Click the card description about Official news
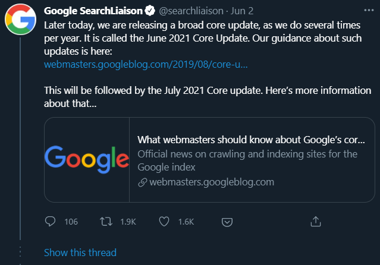The image size is (380, 265). click(x=247, y=160)
